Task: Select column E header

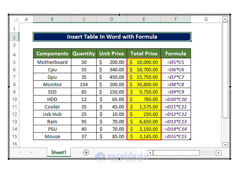Action: 144,19
